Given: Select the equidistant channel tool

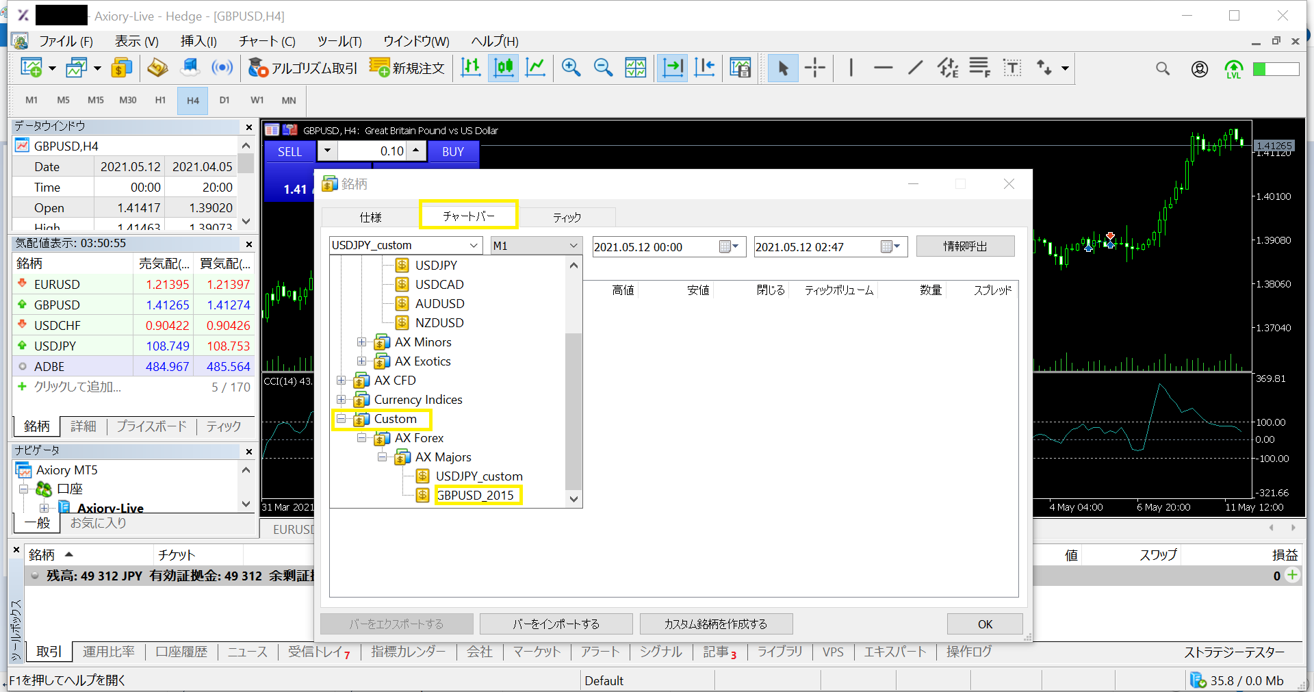Looking at the screenshot, I should [948, 68].
